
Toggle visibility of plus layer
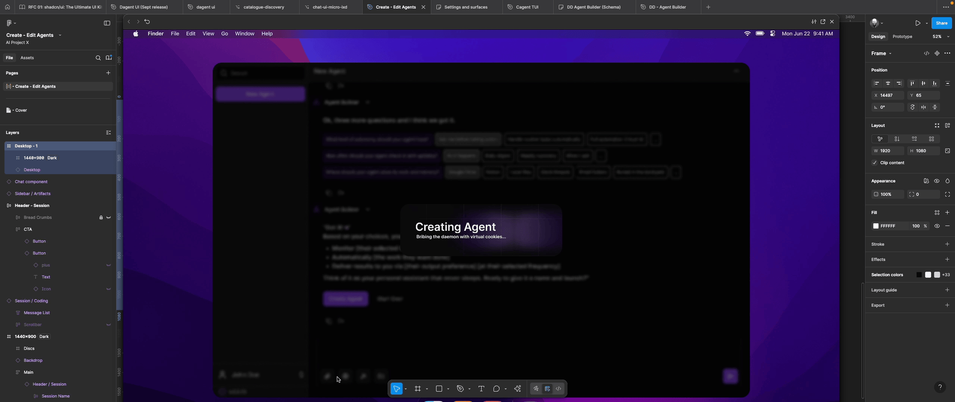108,265
